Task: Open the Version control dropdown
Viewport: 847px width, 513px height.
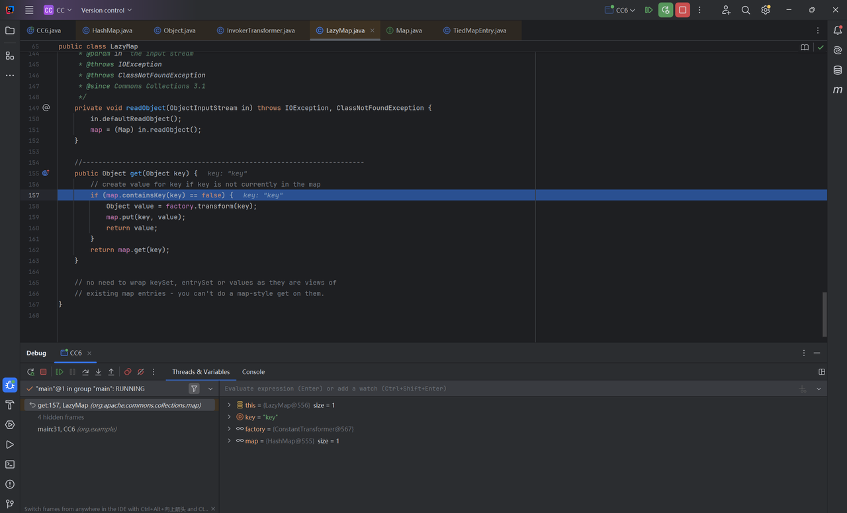Action: point(107,10)
